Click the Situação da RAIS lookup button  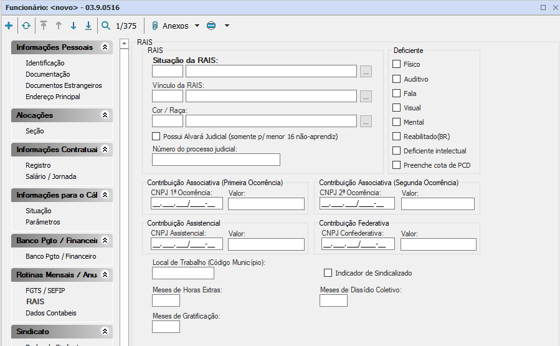[x=366, y=71]
